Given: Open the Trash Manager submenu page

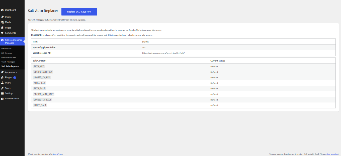Looking at the screenshot, I should [8, 62].
